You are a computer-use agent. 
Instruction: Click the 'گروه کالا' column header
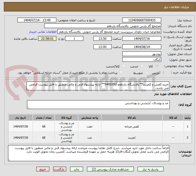[x=66, y=118]
